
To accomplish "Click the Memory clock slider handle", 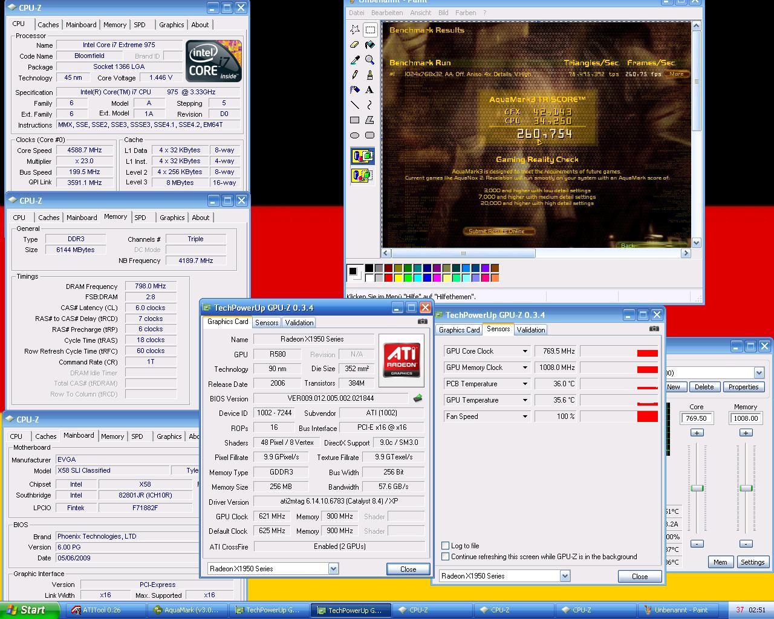I will (x=746, y=488).
